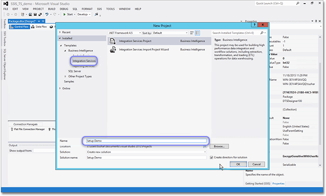Click the Properties panel vertical scrollbar
The width and height of the screenshot is (326, 196).
[x=320, y=101]
